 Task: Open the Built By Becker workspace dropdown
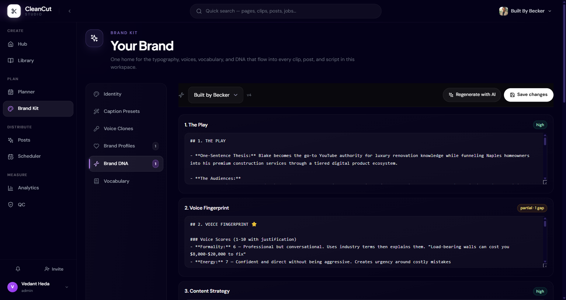[x=525, y=11]
